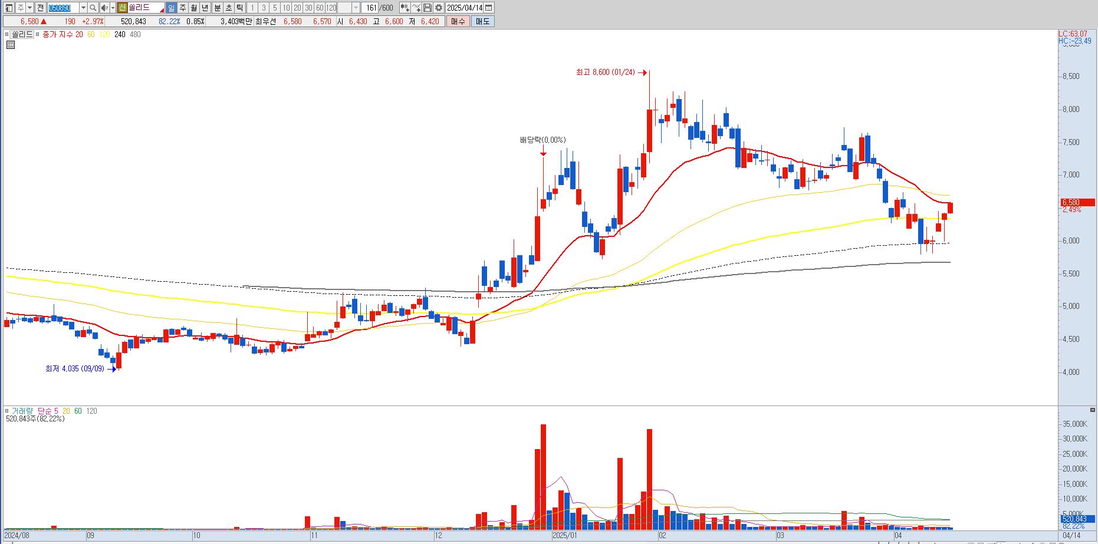Click the add indicator line icon

(416, 8)
